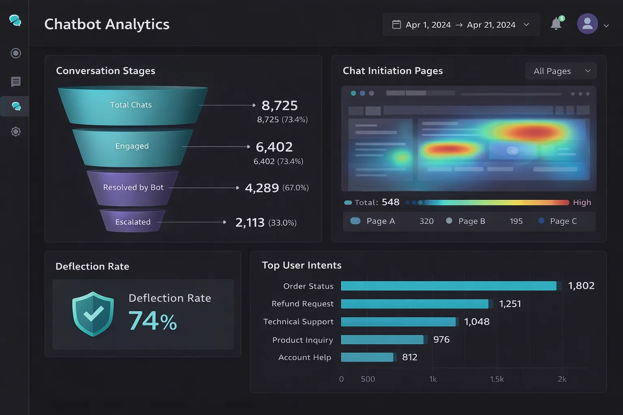Check notifications using the bell icon
This screenshot has height=415, width=623.
coord(556,24)
